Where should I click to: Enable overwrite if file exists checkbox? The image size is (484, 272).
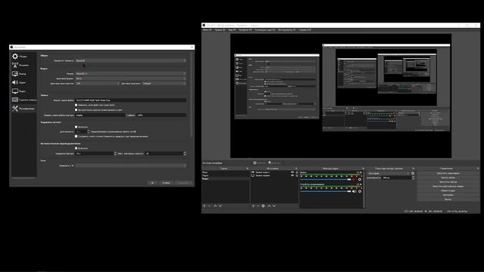76,105
